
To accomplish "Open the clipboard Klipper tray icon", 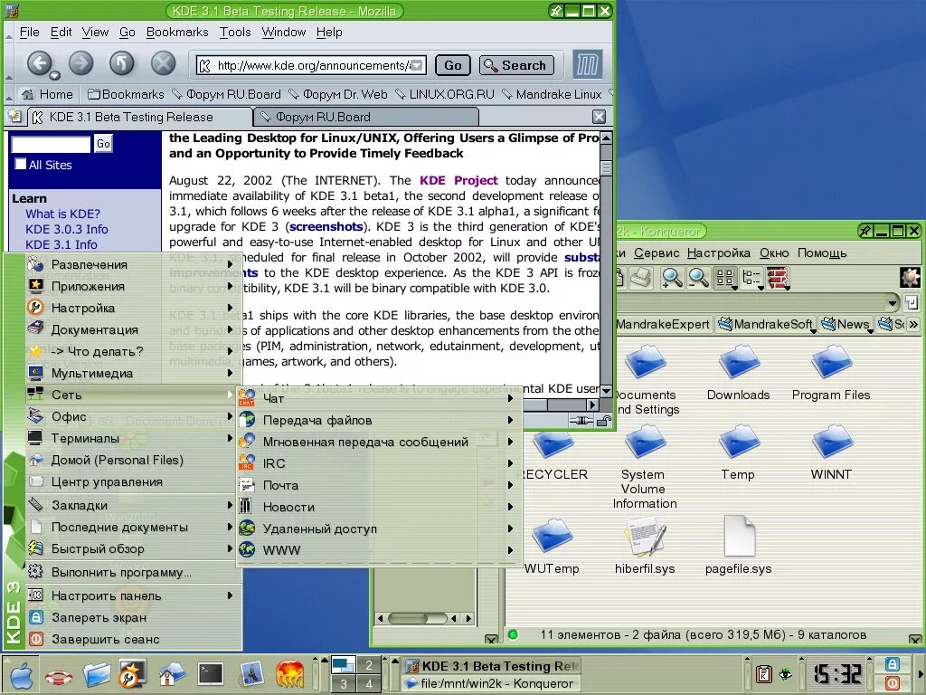I will [763, 673].
